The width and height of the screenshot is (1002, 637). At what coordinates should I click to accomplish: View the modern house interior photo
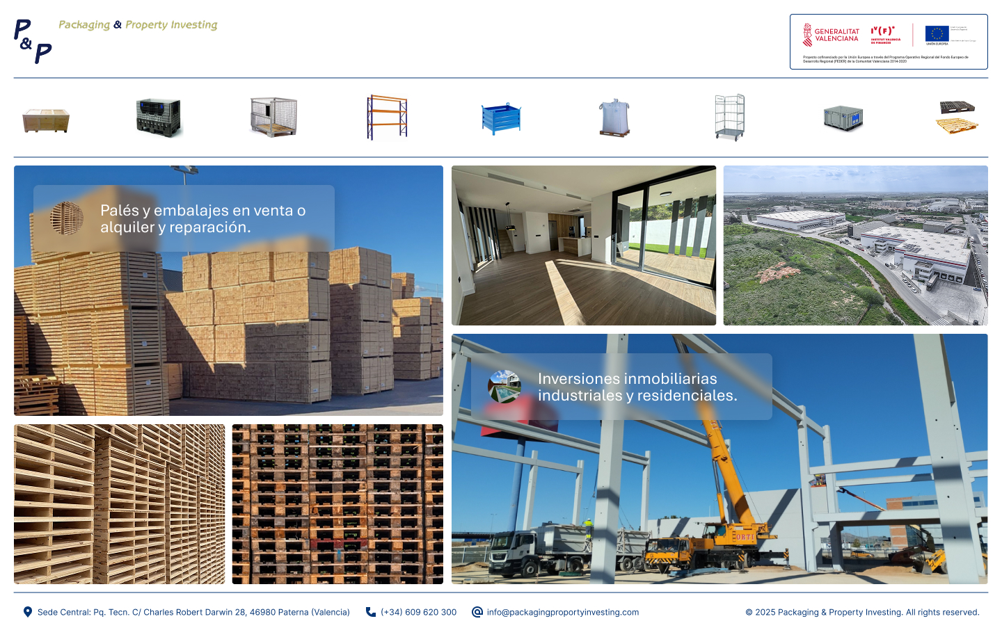(583, 245)
